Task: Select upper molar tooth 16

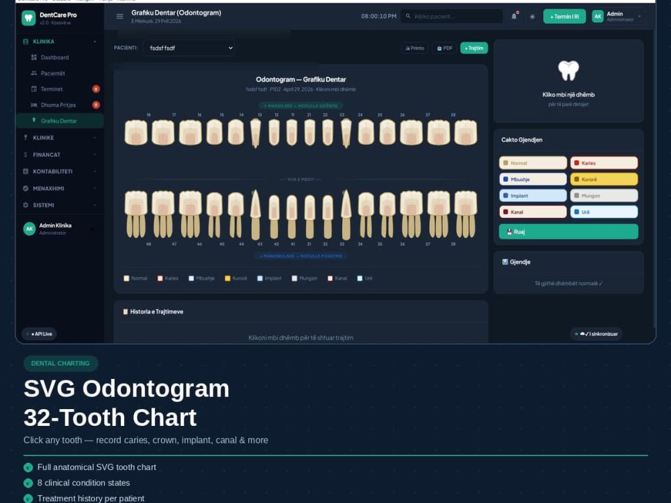Action: pyautogui.click(x=191, y=132)
